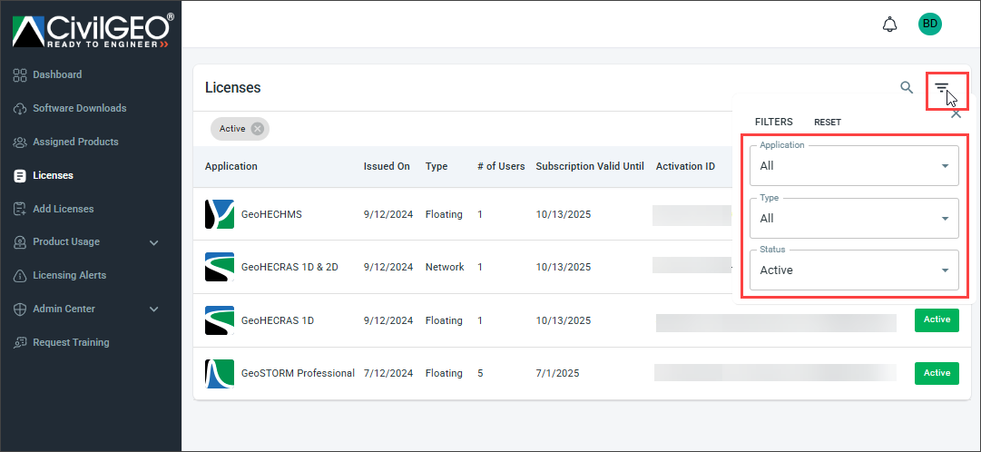Click the # of Users column header
This screenshot has width=981, height=452.
tap(501, 166)
